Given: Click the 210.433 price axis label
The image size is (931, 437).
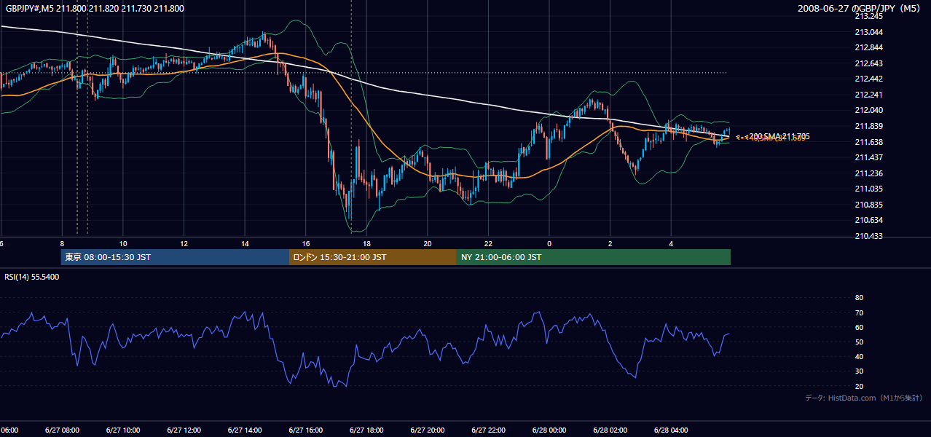Looking at the screenshot, I should click(868, 236).
